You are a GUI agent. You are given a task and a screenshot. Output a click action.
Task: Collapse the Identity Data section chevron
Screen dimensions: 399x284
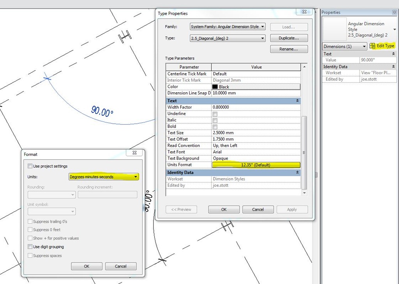pos(298,172)
